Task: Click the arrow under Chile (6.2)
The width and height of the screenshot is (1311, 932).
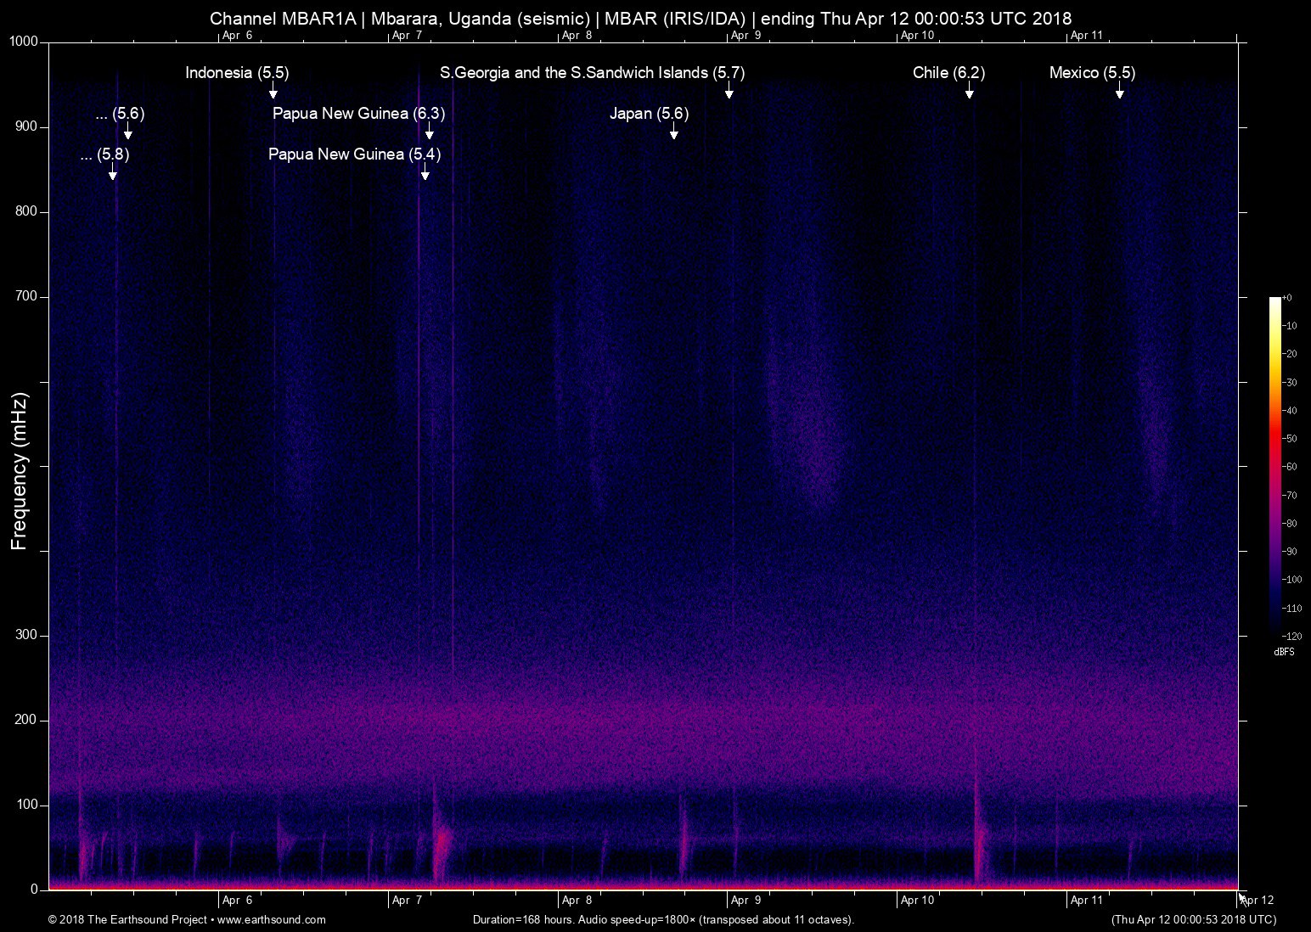Action: click(x=969, y=91)
